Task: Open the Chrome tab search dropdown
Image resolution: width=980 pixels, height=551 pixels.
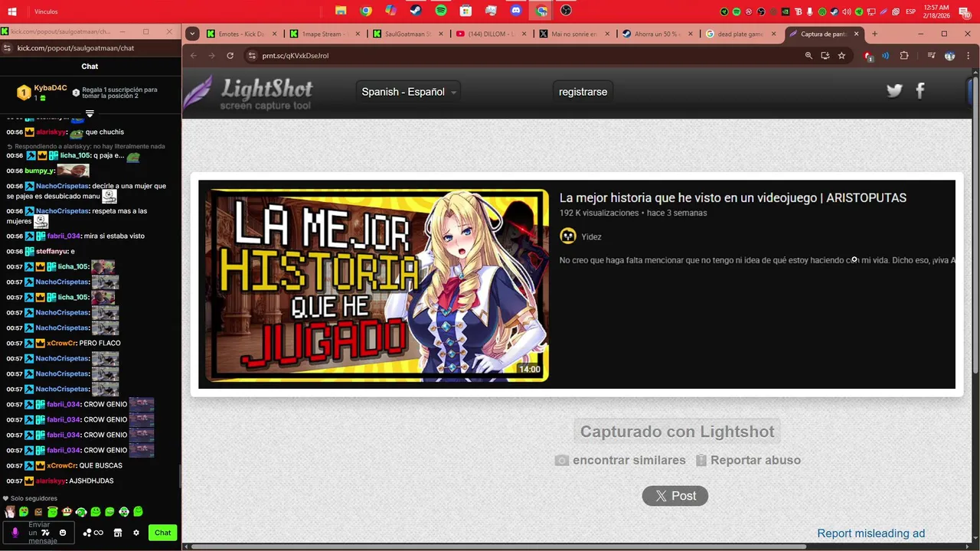Action: click(192, 34)
